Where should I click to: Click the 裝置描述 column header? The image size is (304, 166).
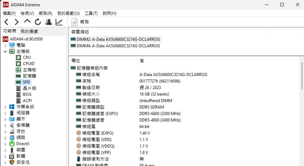tap(80, 32)
